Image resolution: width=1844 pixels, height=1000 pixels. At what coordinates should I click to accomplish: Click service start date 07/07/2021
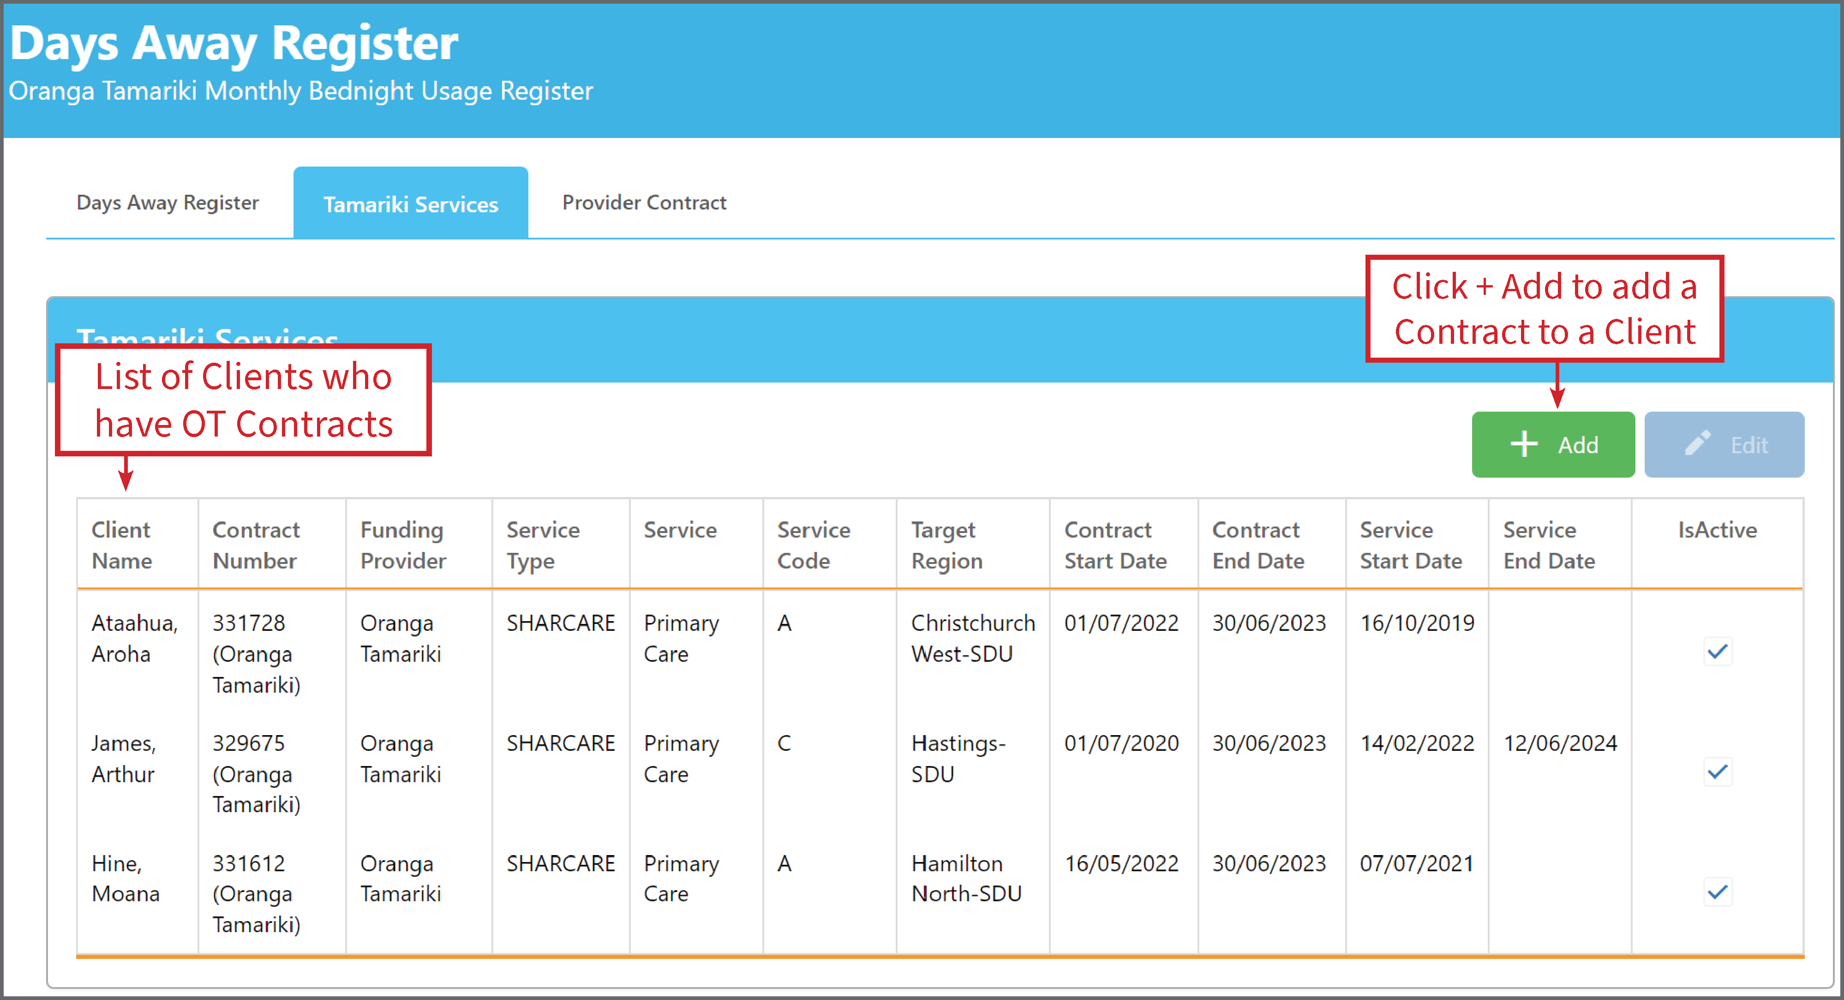(1417, 863)
